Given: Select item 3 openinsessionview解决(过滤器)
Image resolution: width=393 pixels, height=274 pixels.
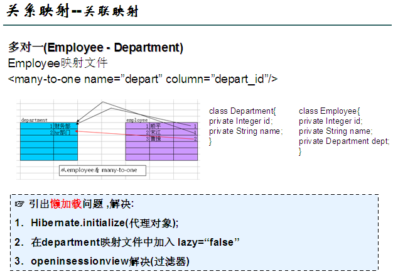Looking at the screenshot, I should [102, 261].
